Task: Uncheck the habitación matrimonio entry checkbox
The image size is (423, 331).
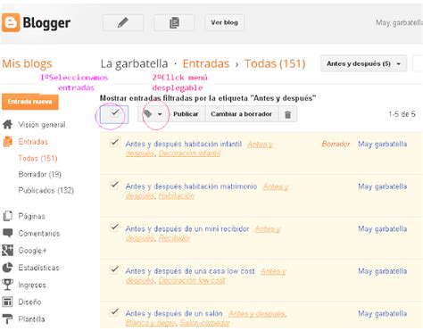Action: click(x=114, y=186)
